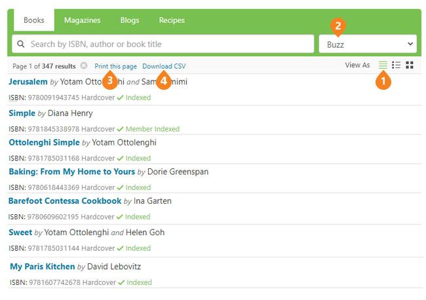426x300 pixels.
Task: Click ISBN 9780609602195
Action: coord(53,217)
